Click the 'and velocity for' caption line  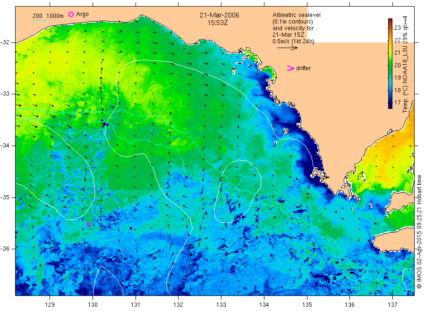[x=293, y=28]
